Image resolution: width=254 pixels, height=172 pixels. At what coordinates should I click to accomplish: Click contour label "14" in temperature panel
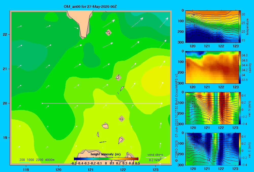tap(208, 38)
